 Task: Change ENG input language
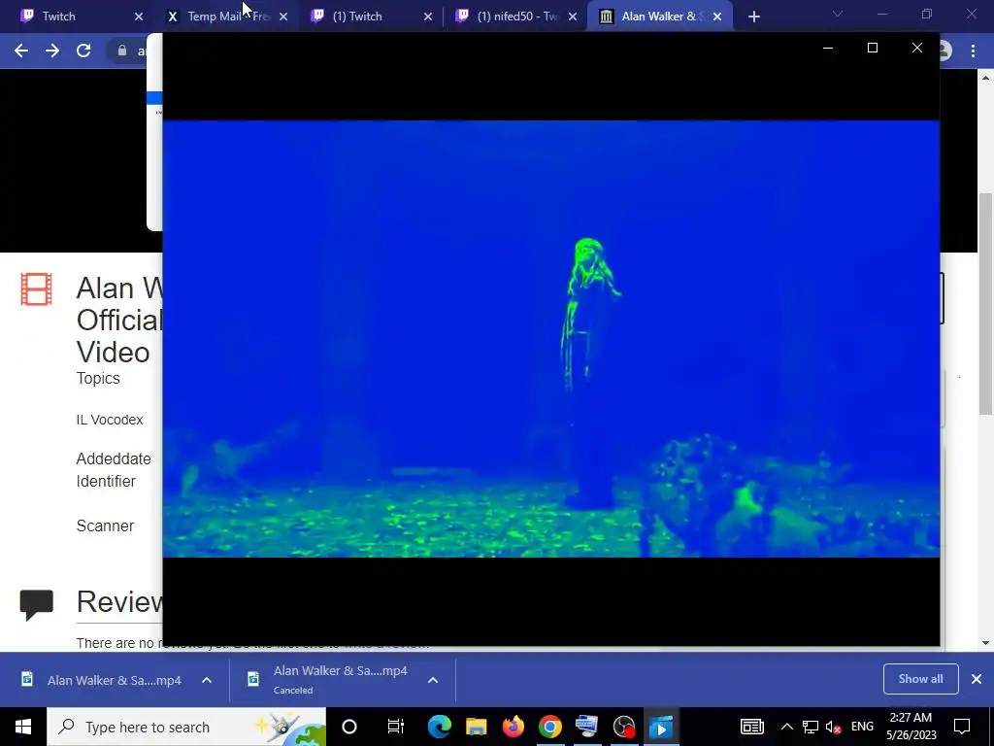click(x=862, y=727)
